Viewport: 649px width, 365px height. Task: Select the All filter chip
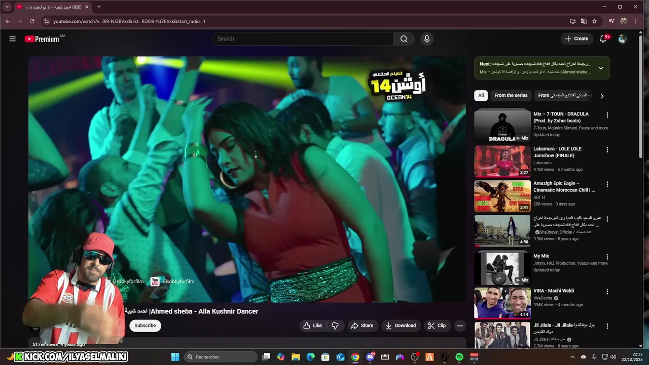481,95
